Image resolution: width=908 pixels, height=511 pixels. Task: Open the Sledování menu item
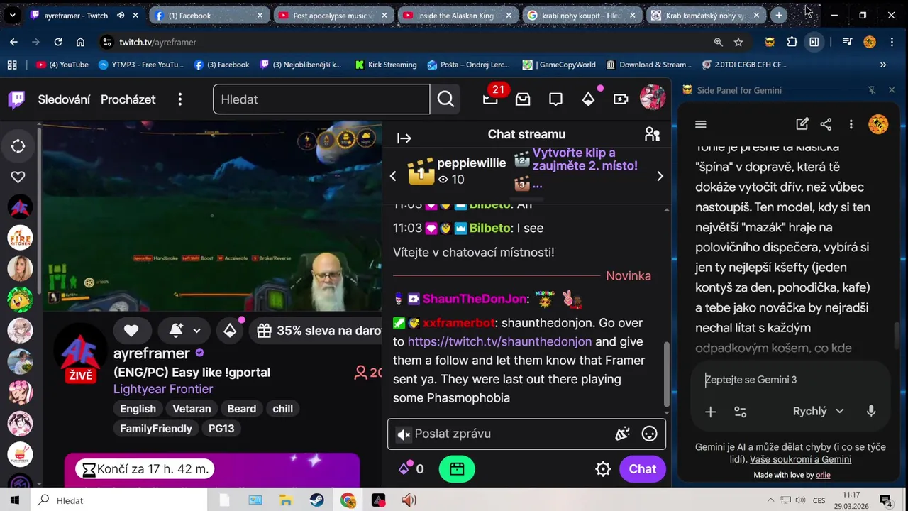(64, 99)
